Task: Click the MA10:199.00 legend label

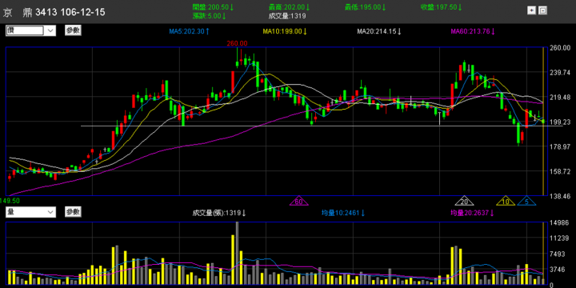Action: click(285, 31)
